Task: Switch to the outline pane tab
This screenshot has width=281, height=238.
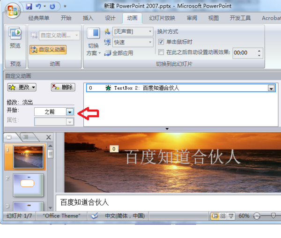Action: point(26,137)
